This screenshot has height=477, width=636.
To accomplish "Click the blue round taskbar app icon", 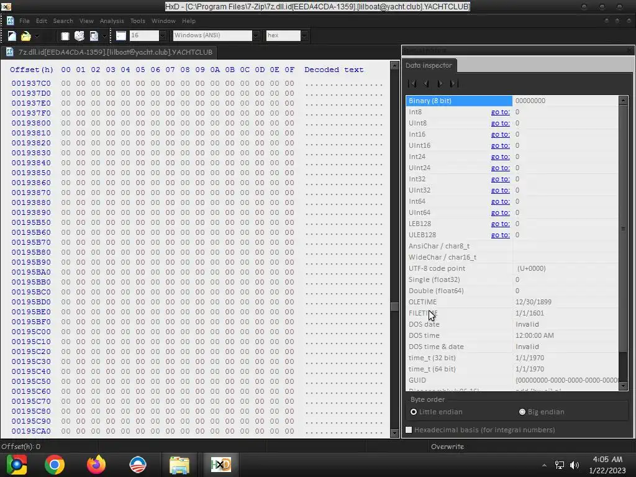I will [138, 465].
